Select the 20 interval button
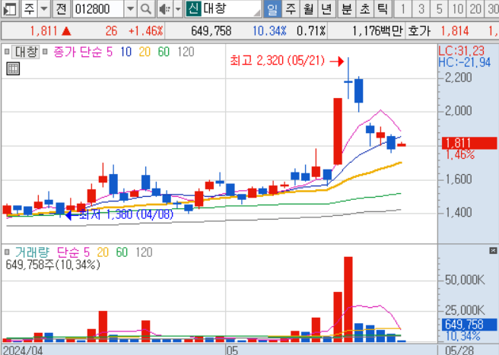Viewport: 499px width, 355px height. [x=475, y=9]
